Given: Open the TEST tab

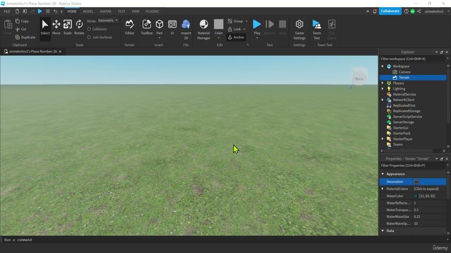Looking at the screenshot, I should coord(122,11).
